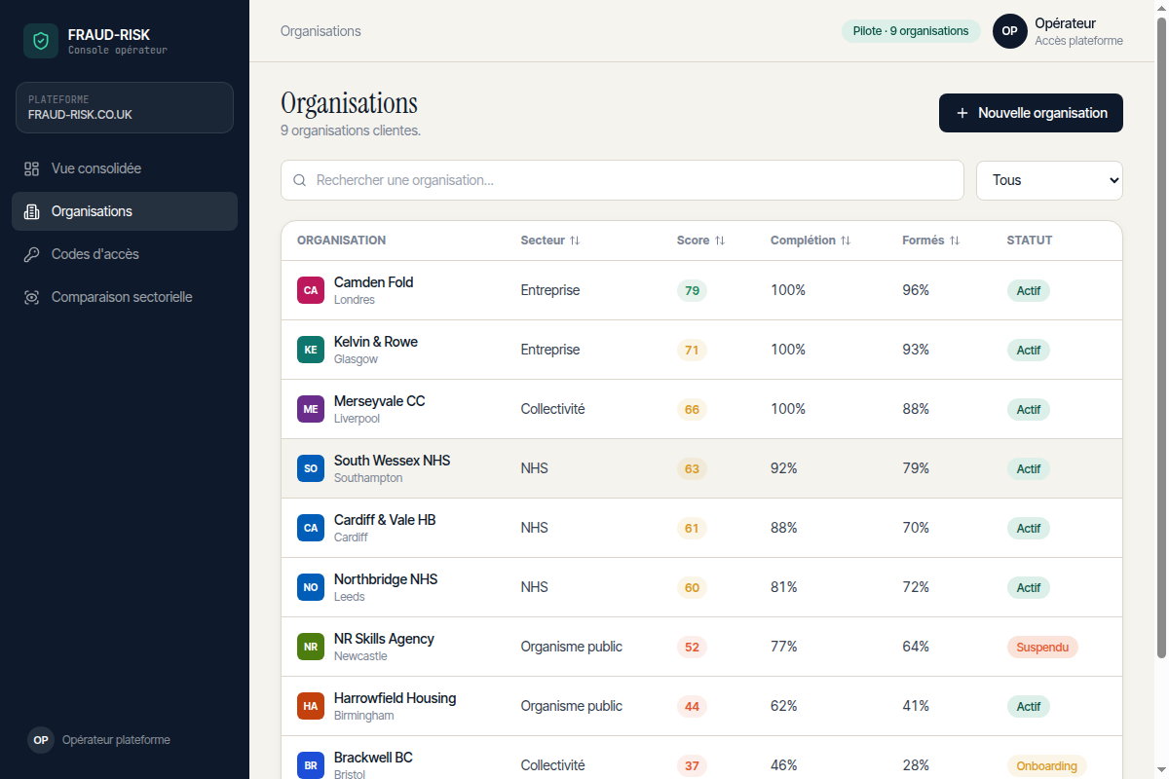The width and height of the screenshot is (1169, 779).
Task: Click Actif status for Harrowfield Housing
Action: [x=1029, y=706]
